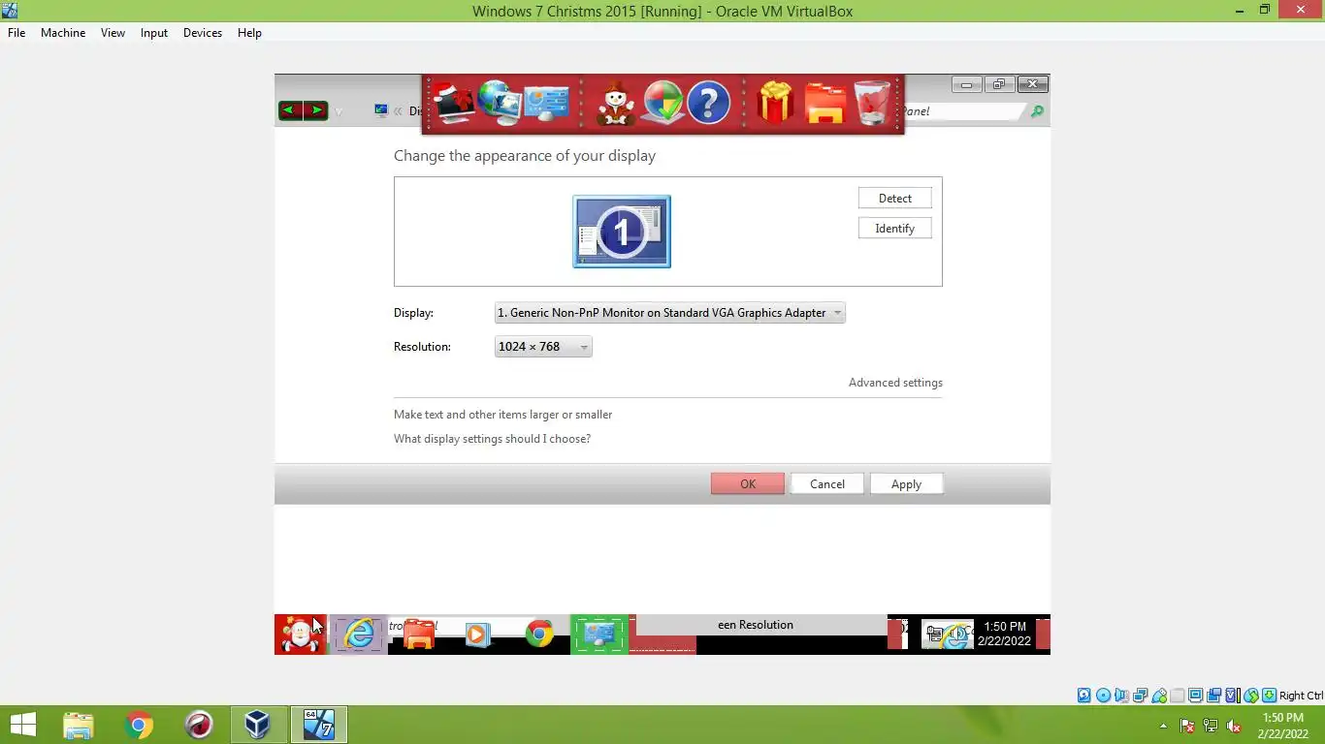The height and width of the screenshot is (744, 1325).
Task: Open 'Make text and other items larger' link
Action: (502, 415)
